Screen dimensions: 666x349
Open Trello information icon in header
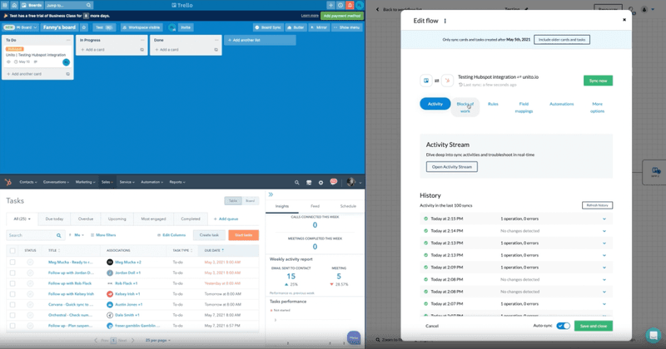[x=340, y=5]
